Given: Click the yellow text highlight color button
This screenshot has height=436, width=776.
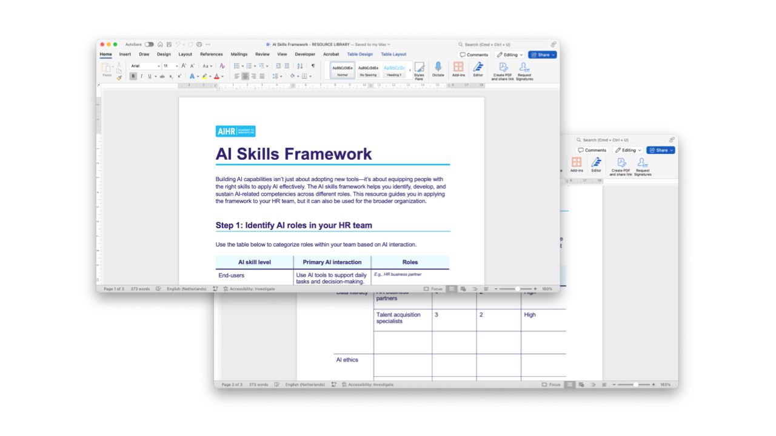Looking at the screenshot, I should [204, 76].
